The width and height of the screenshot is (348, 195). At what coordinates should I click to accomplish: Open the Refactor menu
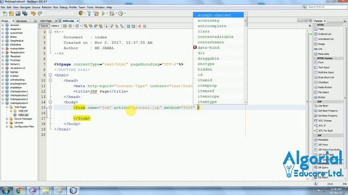point(47,7)
